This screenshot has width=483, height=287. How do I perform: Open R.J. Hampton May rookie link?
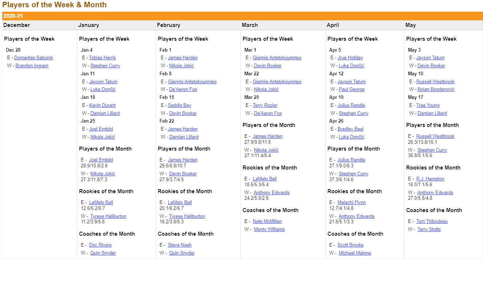(x=430, y=179)
